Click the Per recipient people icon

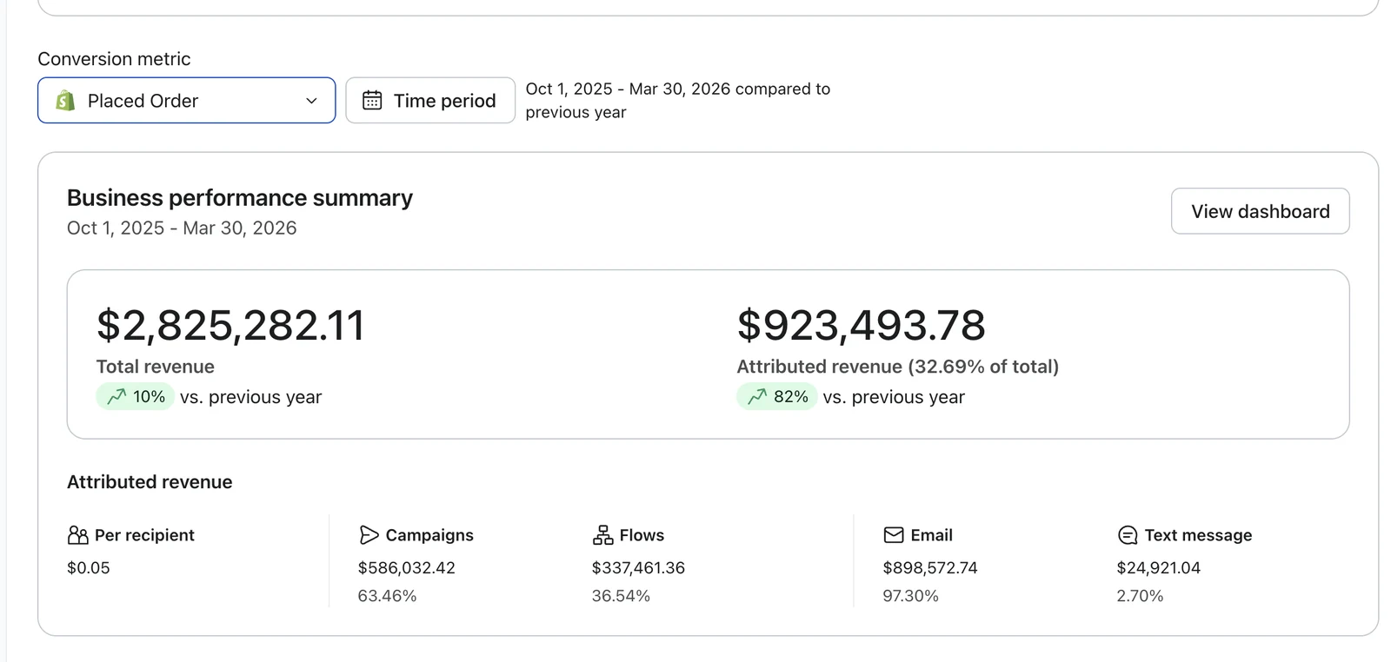pos(77,535)
